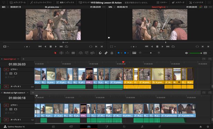Click the Replace Clip toolbar icon

(x=93, y=53)
